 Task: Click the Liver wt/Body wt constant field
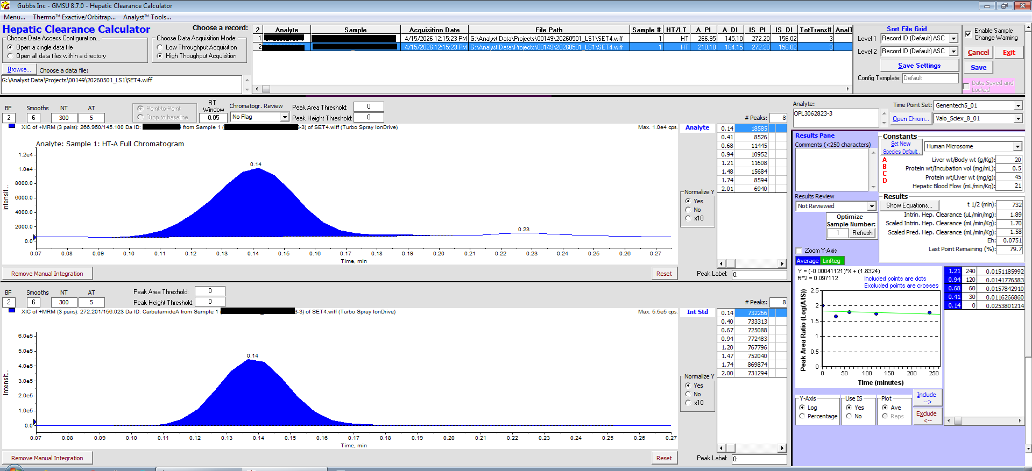pos(1009,160)
